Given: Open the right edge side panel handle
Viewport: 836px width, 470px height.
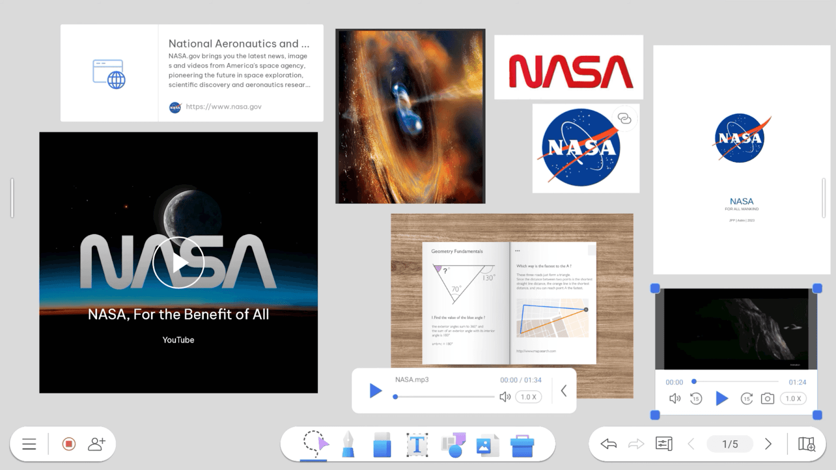Looking at the screenshot, I should [x=824, y=198].
